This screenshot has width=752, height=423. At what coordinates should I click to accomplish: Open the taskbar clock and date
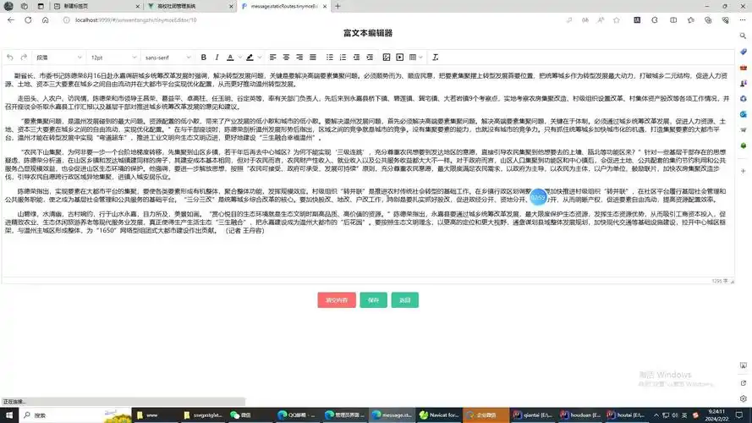coord(716,415)
